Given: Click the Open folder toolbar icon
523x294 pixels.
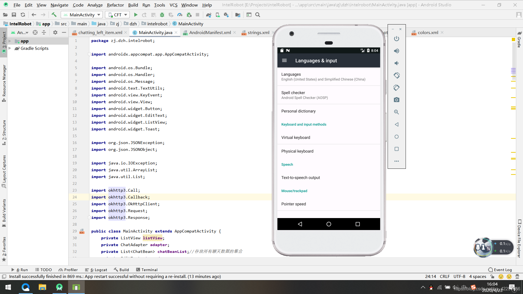Looking at the screenshot, I should coord(5,15).
